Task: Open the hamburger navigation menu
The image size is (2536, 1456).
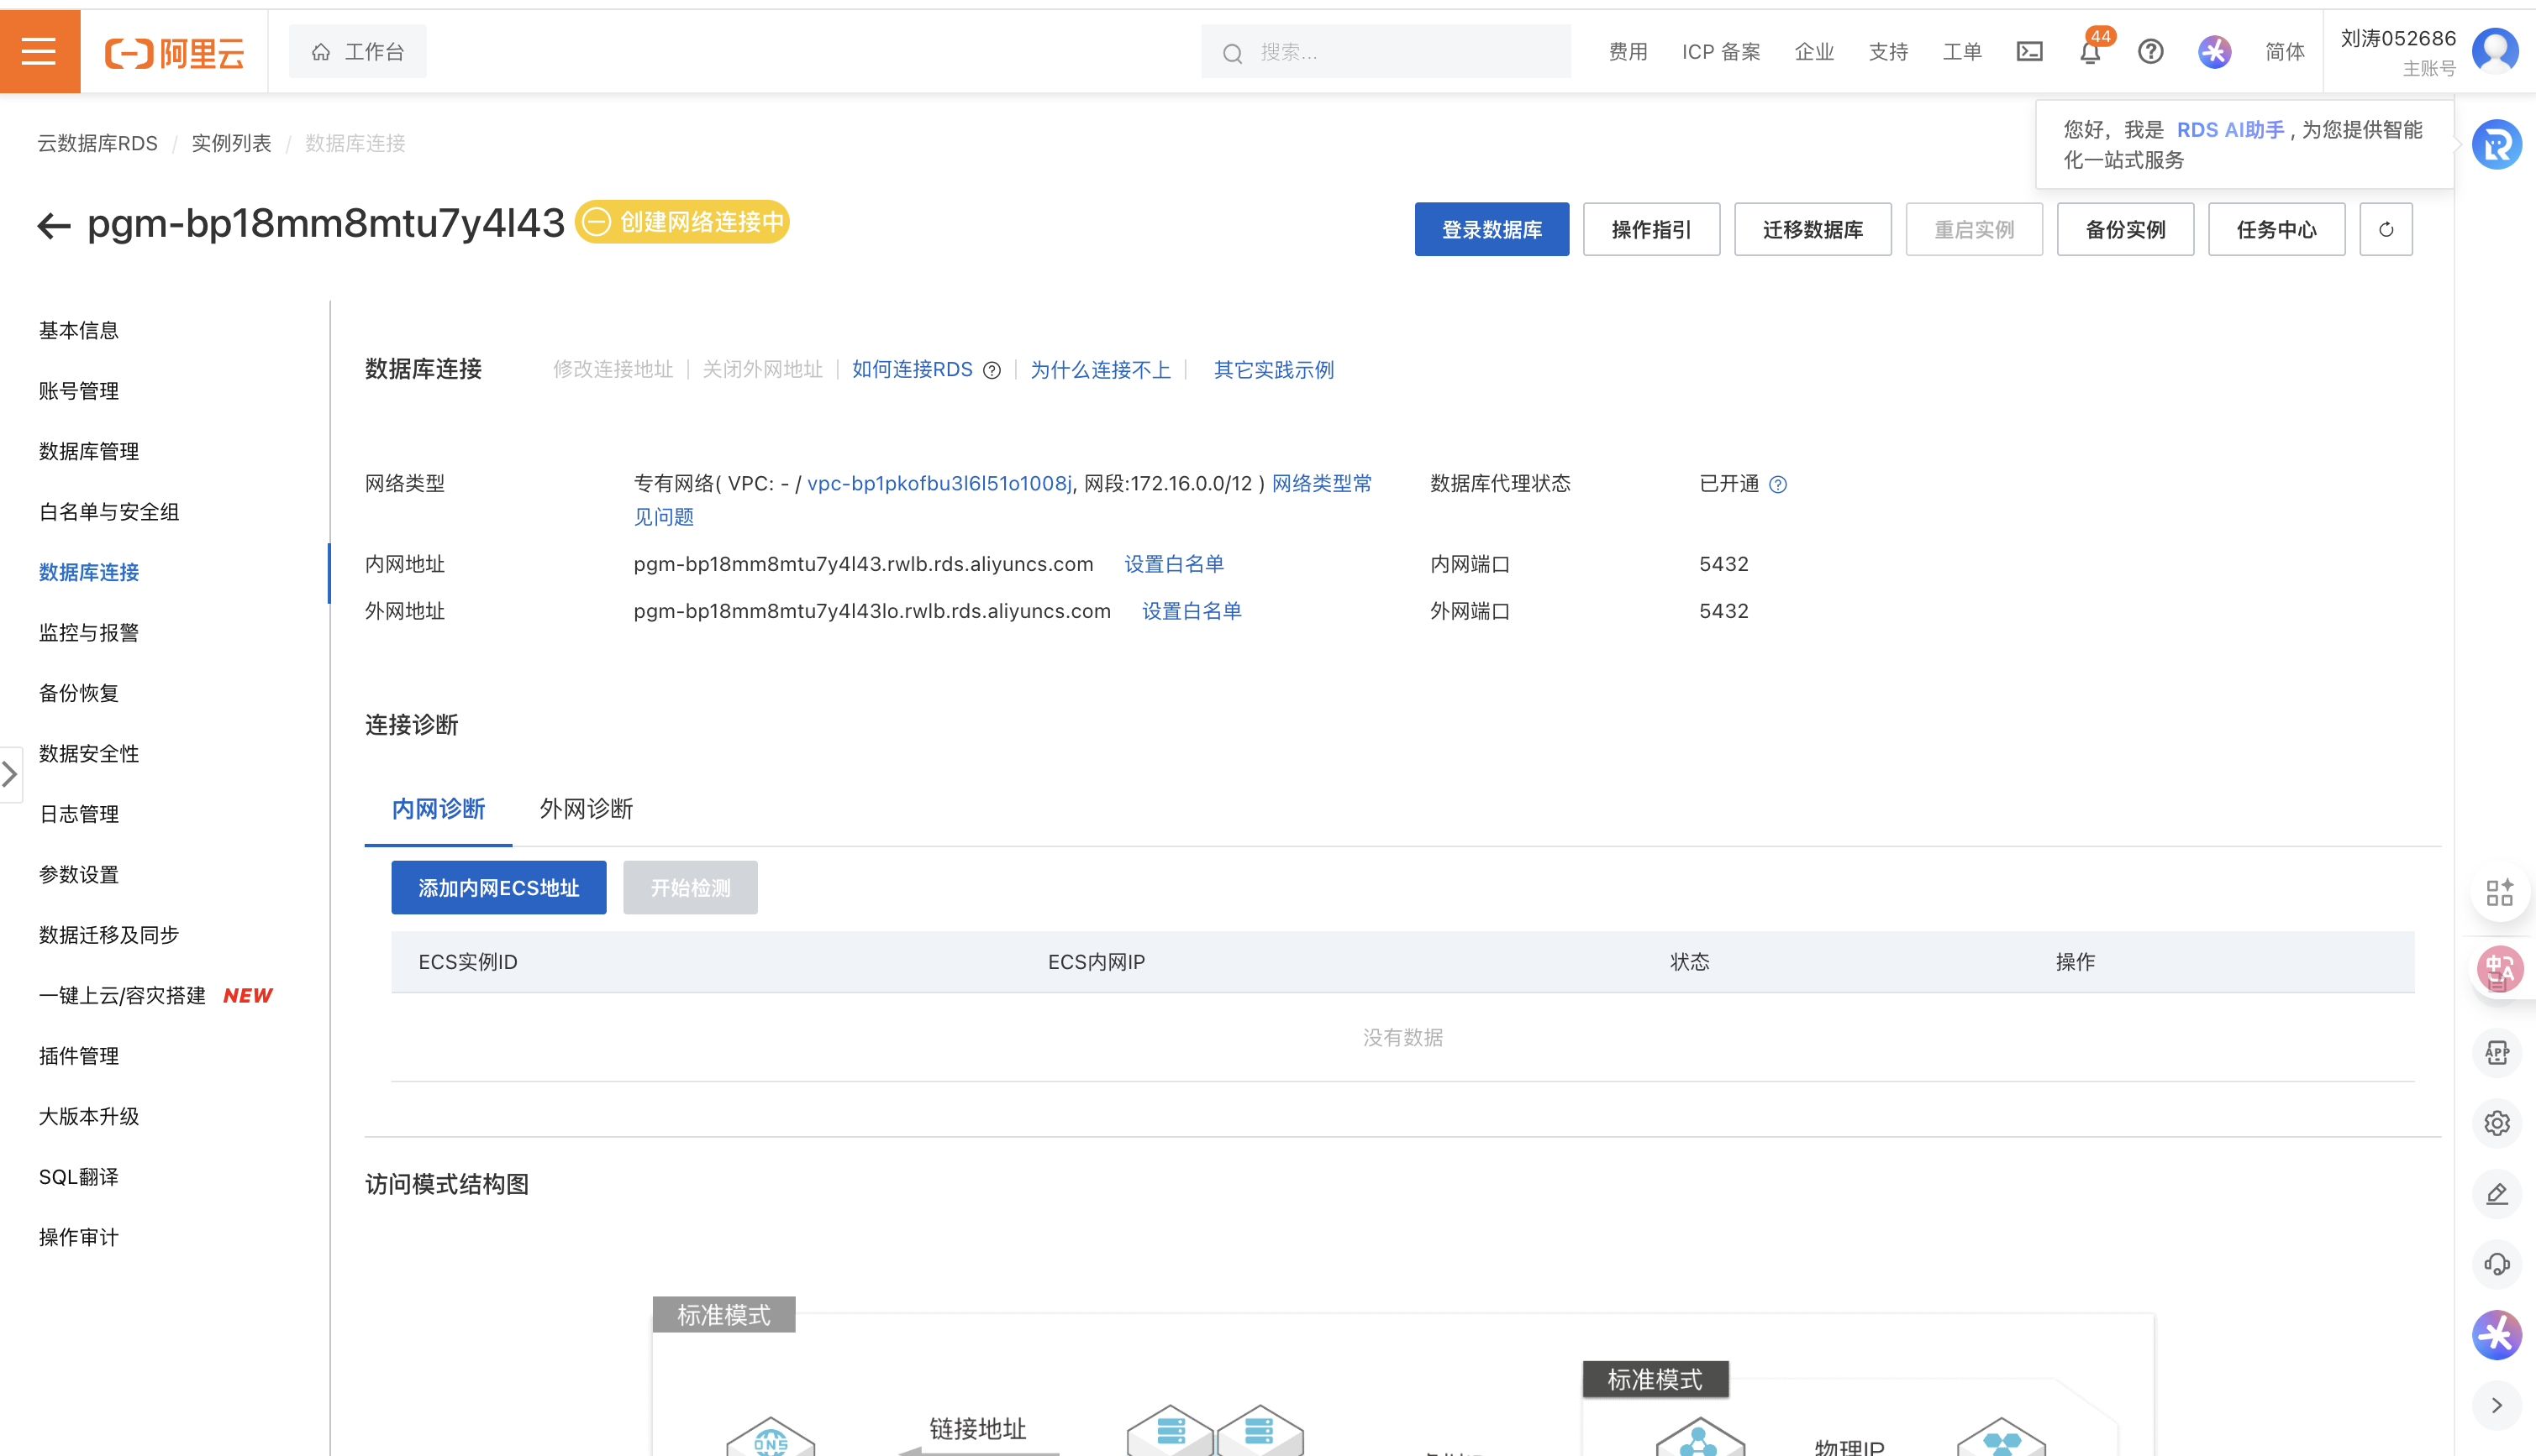Action: (39, 51)
